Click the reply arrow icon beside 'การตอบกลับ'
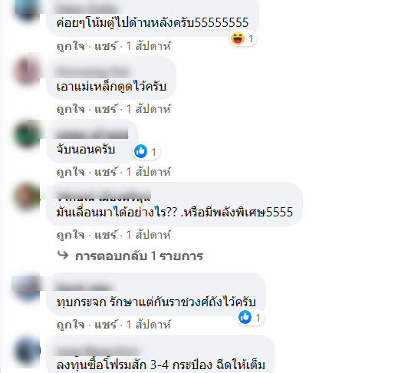The width and height of the screenshot is (411, 373). click(x=63, y=256)
